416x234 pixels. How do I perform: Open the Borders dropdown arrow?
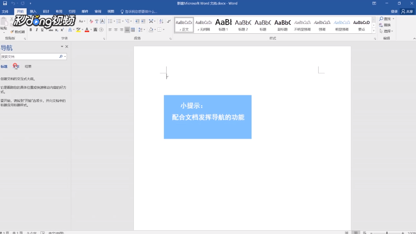(x=163, y=30)
